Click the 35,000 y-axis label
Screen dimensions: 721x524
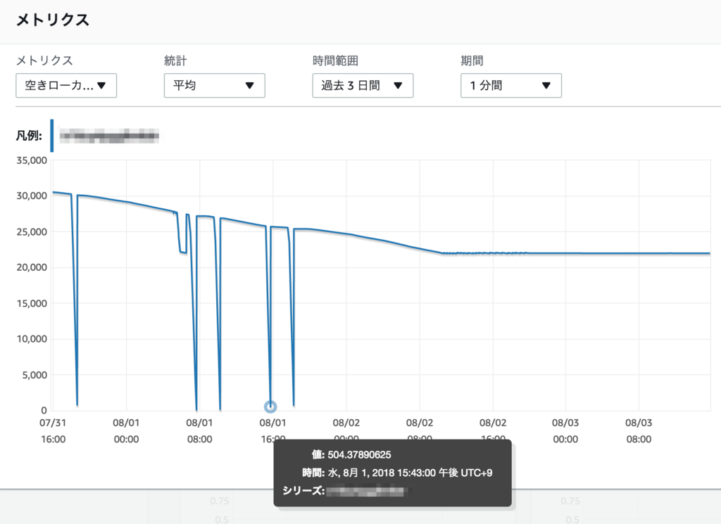[32, 160]
